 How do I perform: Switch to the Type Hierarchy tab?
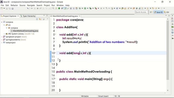(x=28, y=16)
